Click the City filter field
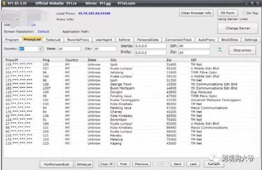 click(105, 49)
